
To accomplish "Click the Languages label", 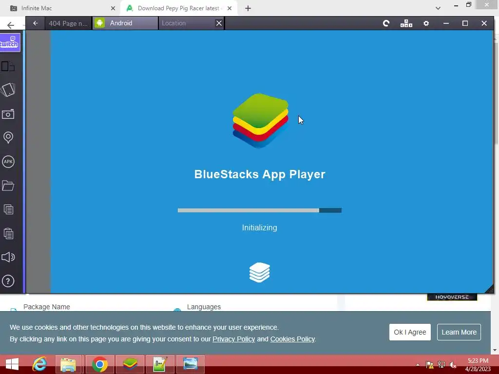I will click(x=204, y=307).
